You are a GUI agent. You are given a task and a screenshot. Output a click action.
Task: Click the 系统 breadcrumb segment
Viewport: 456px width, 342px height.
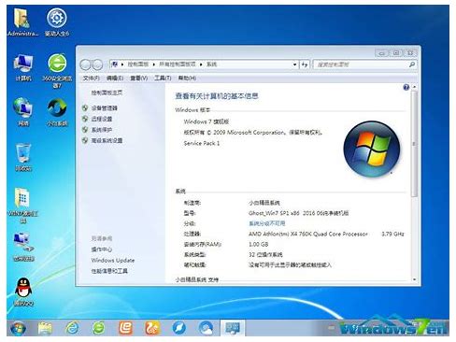pos(211,64)
